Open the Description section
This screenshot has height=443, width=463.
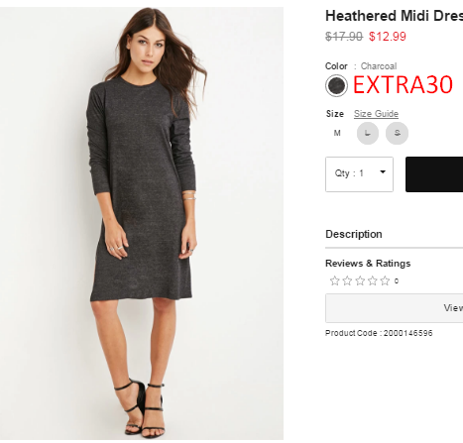[354, 234]
